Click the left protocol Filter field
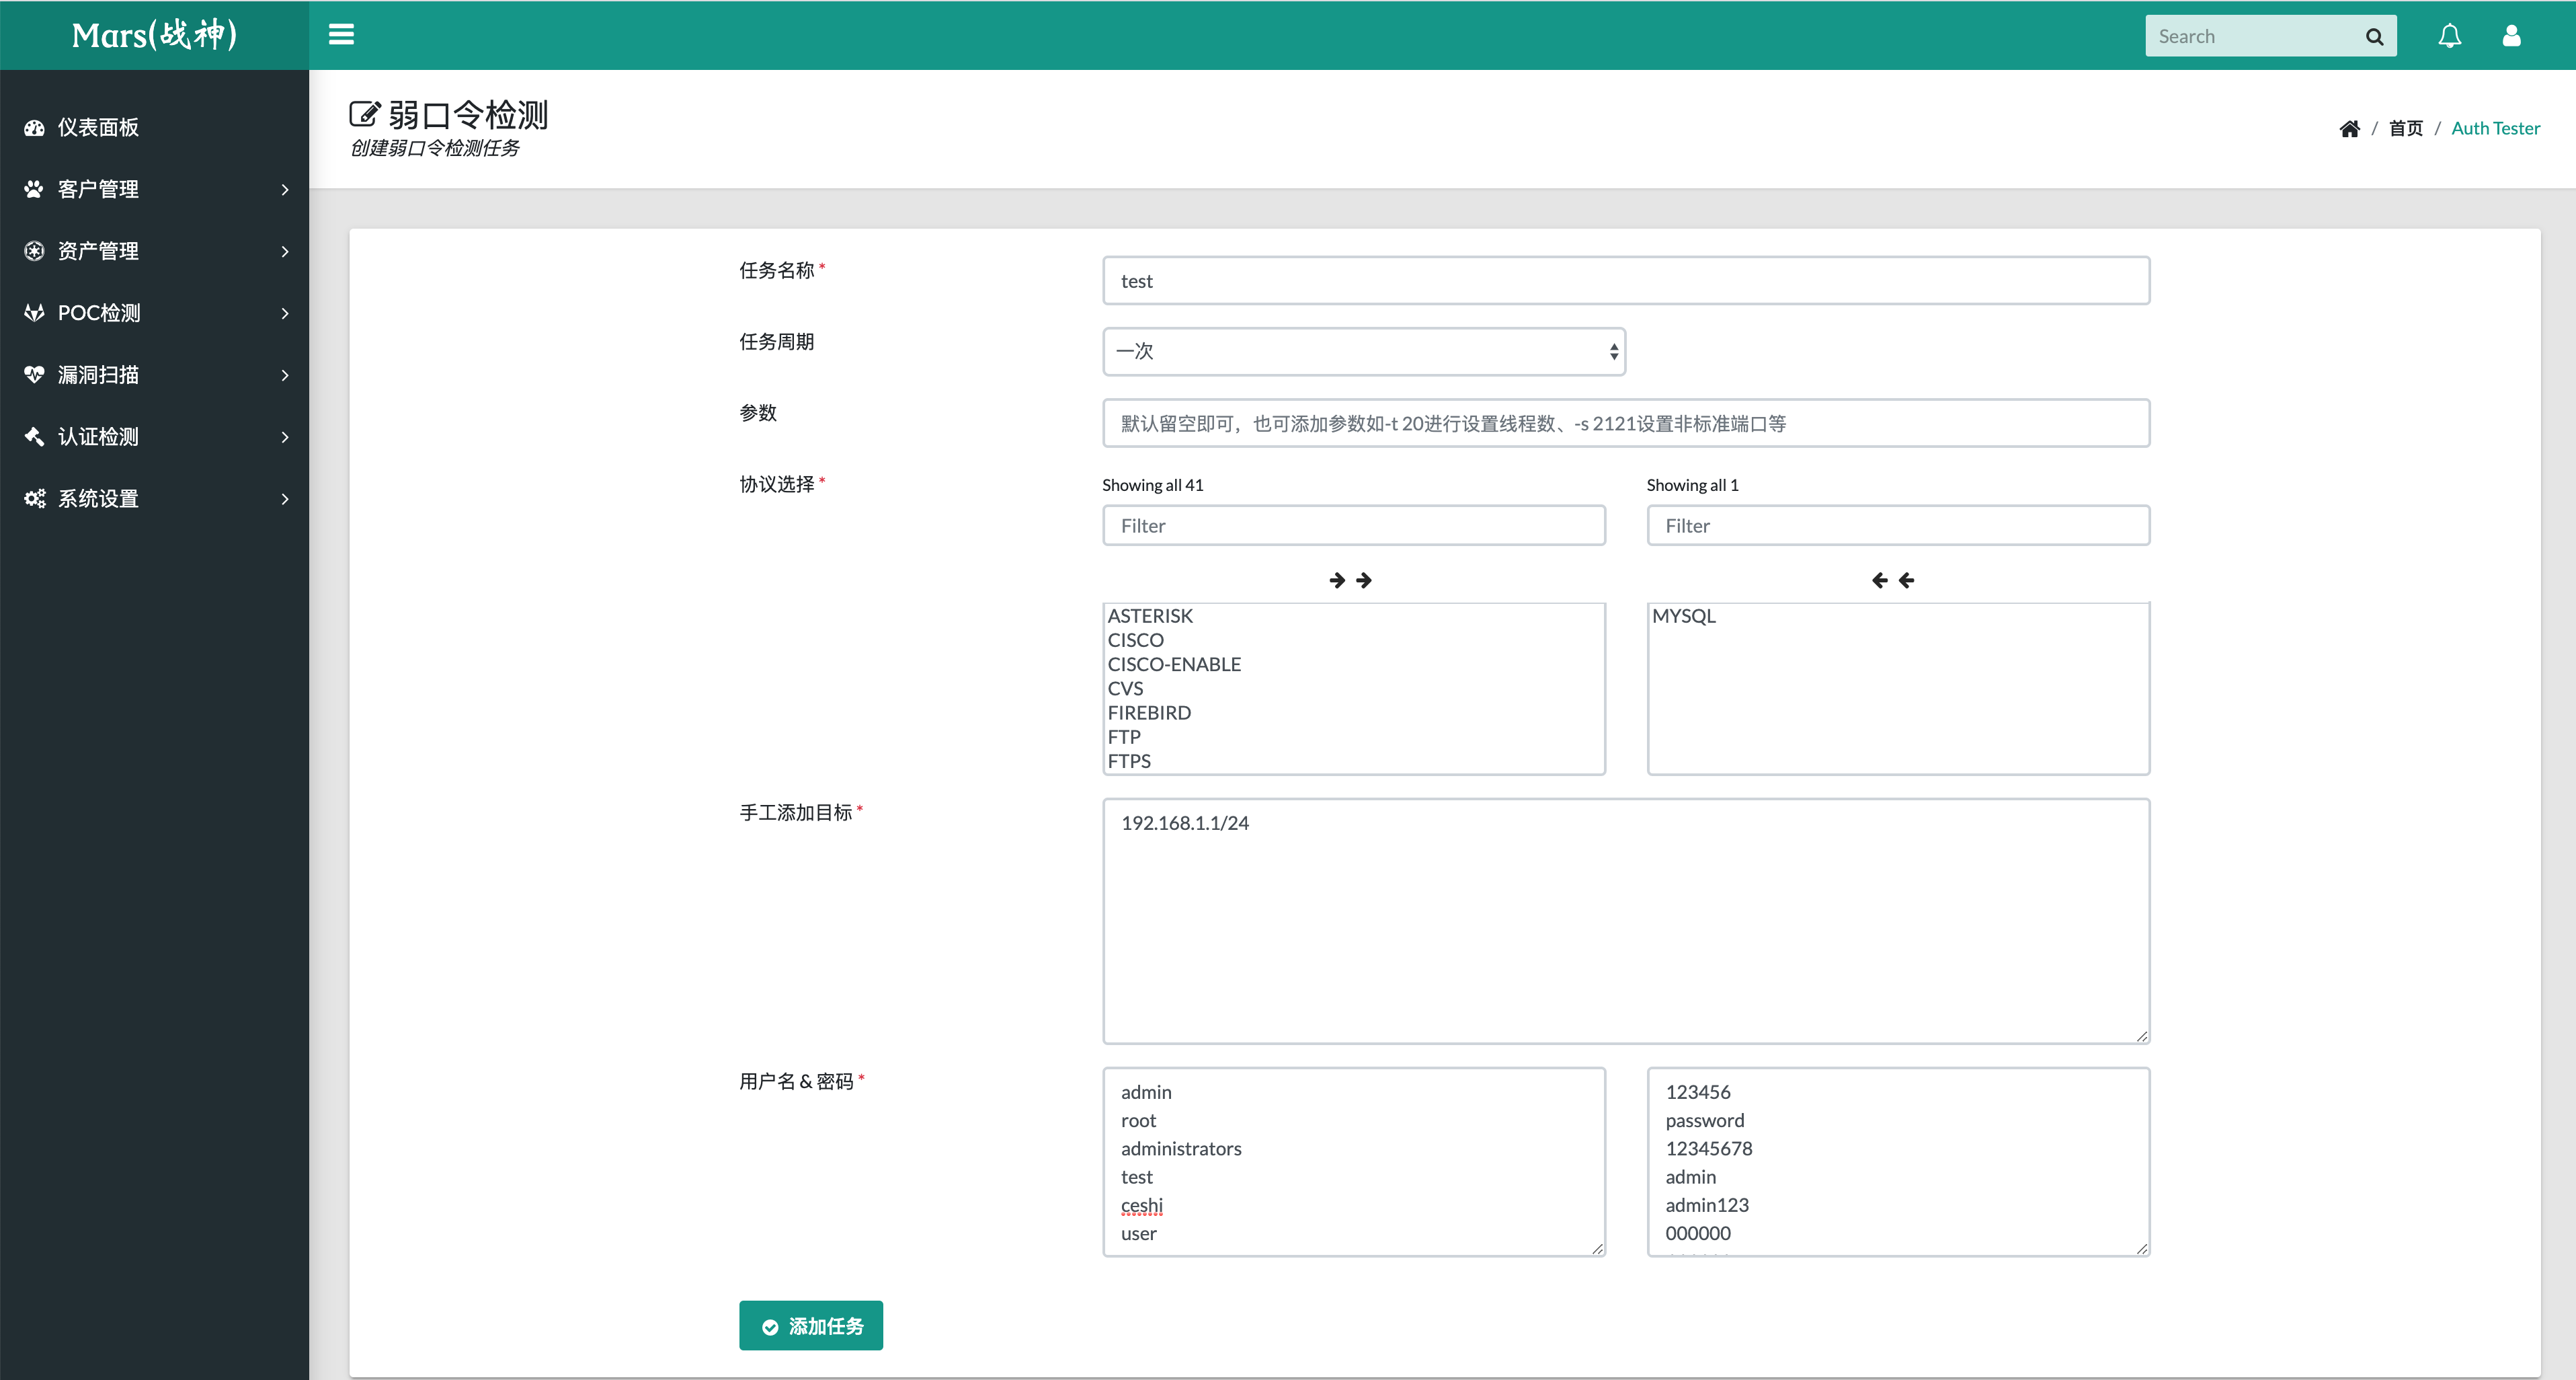This screenshot has width=2576, height=1380. pyautogui.click(x=1353, y=525)
